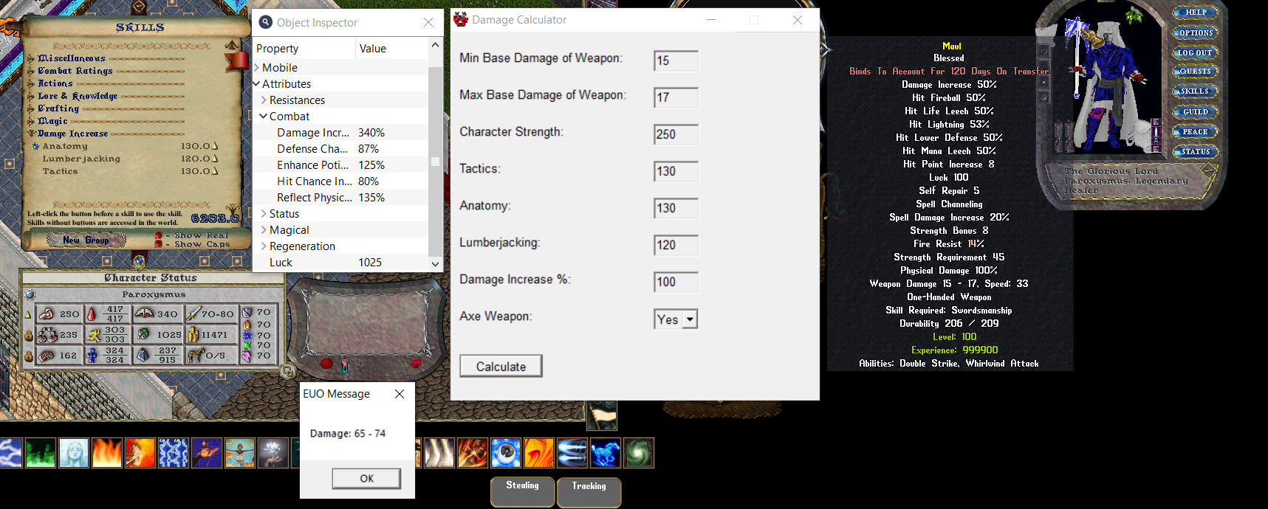Click the Object Inspector scrollbar thumb
The width and height of the screenshot is (1268, 509).
(435, 162)
